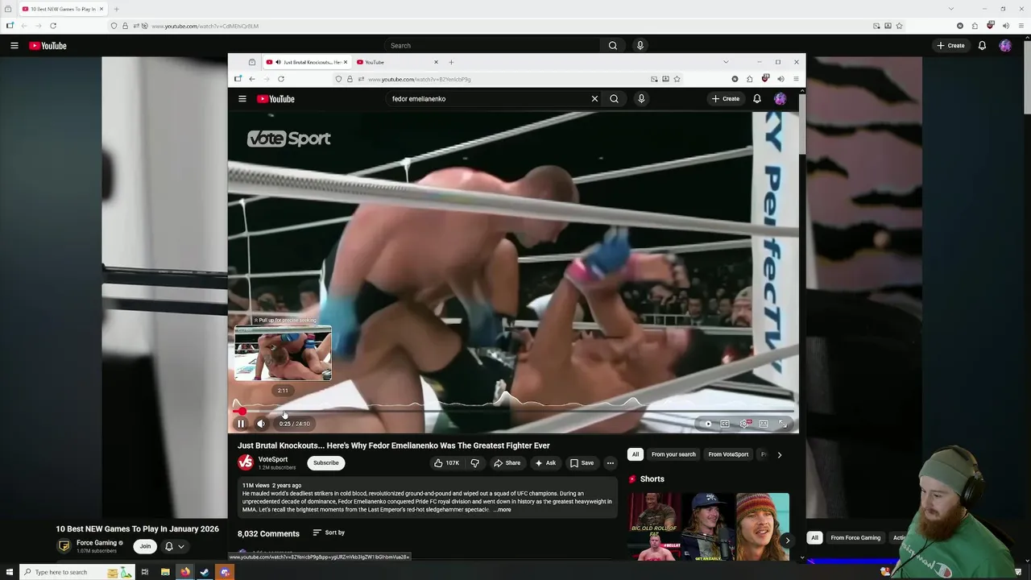Join Force Gaming channel membership
The height and width of the screenshot is (580, 1031).
(x=145, y=546)
